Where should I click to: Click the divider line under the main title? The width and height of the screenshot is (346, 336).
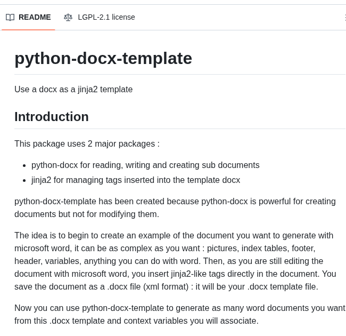coord(179,74)
